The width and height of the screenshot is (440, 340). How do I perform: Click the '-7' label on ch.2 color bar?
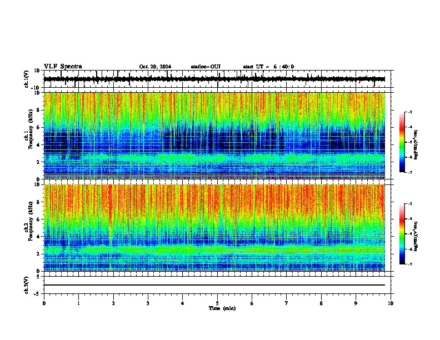pos(410,264)
